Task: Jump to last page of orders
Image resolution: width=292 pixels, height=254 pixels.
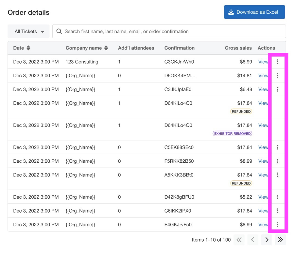Action: point(280,240)
